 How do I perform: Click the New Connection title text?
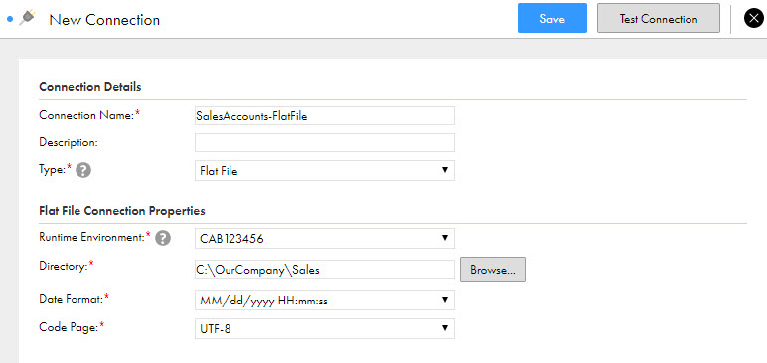point(104,20)
